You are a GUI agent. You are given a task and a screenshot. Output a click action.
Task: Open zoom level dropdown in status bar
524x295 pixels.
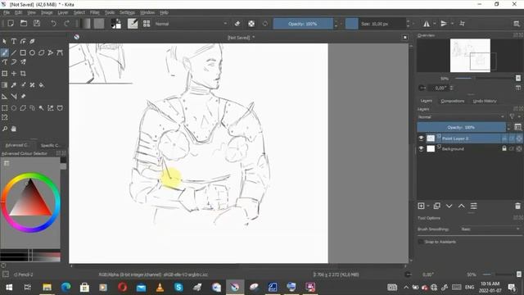(472, 275)
